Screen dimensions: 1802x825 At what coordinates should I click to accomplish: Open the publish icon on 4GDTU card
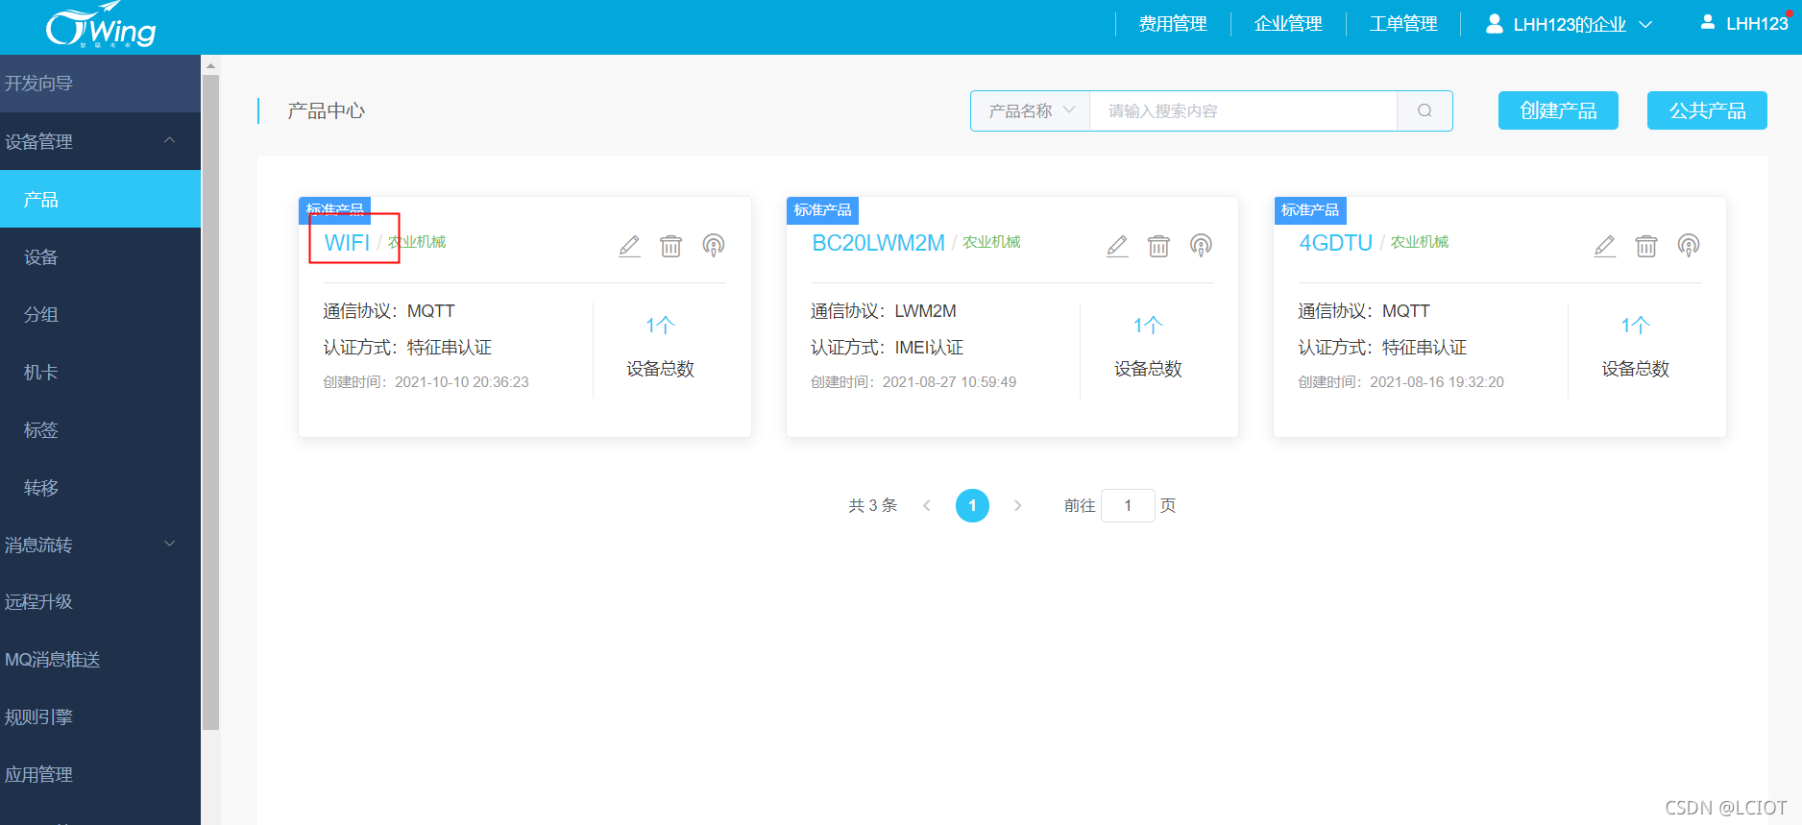point(1689,246)
